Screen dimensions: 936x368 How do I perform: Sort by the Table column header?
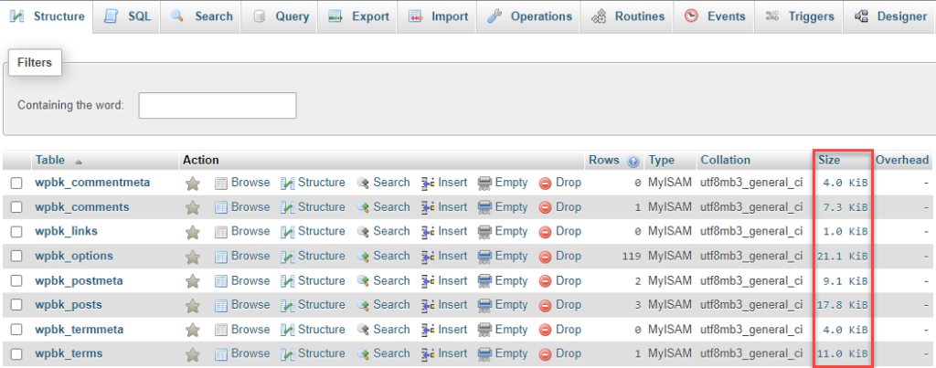coord(50,160)
